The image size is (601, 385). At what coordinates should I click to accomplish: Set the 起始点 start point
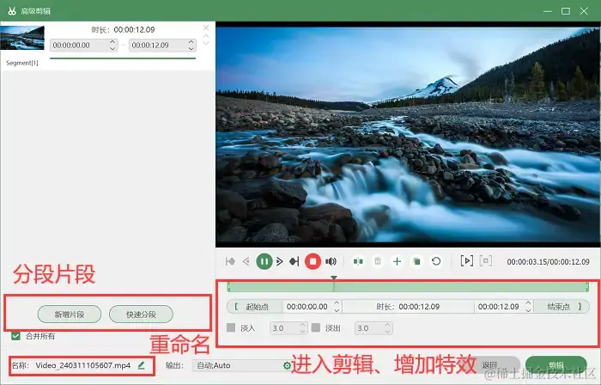point(254,307)
